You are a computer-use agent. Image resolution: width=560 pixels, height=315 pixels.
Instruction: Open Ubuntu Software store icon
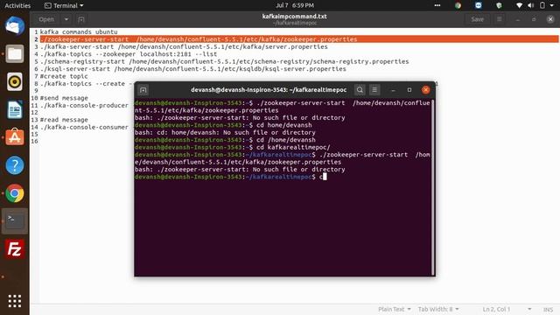click(x=15, y=137)
